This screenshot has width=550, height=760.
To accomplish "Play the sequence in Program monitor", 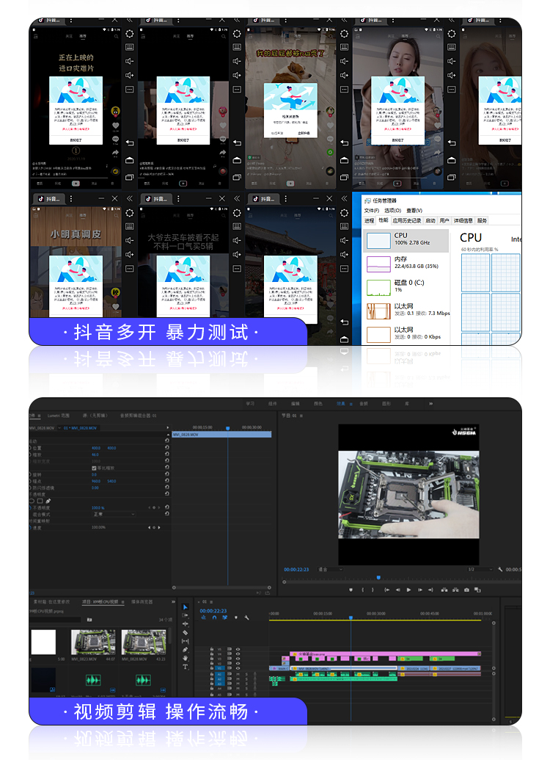I will pyautogui.click(x=408, y=590).
